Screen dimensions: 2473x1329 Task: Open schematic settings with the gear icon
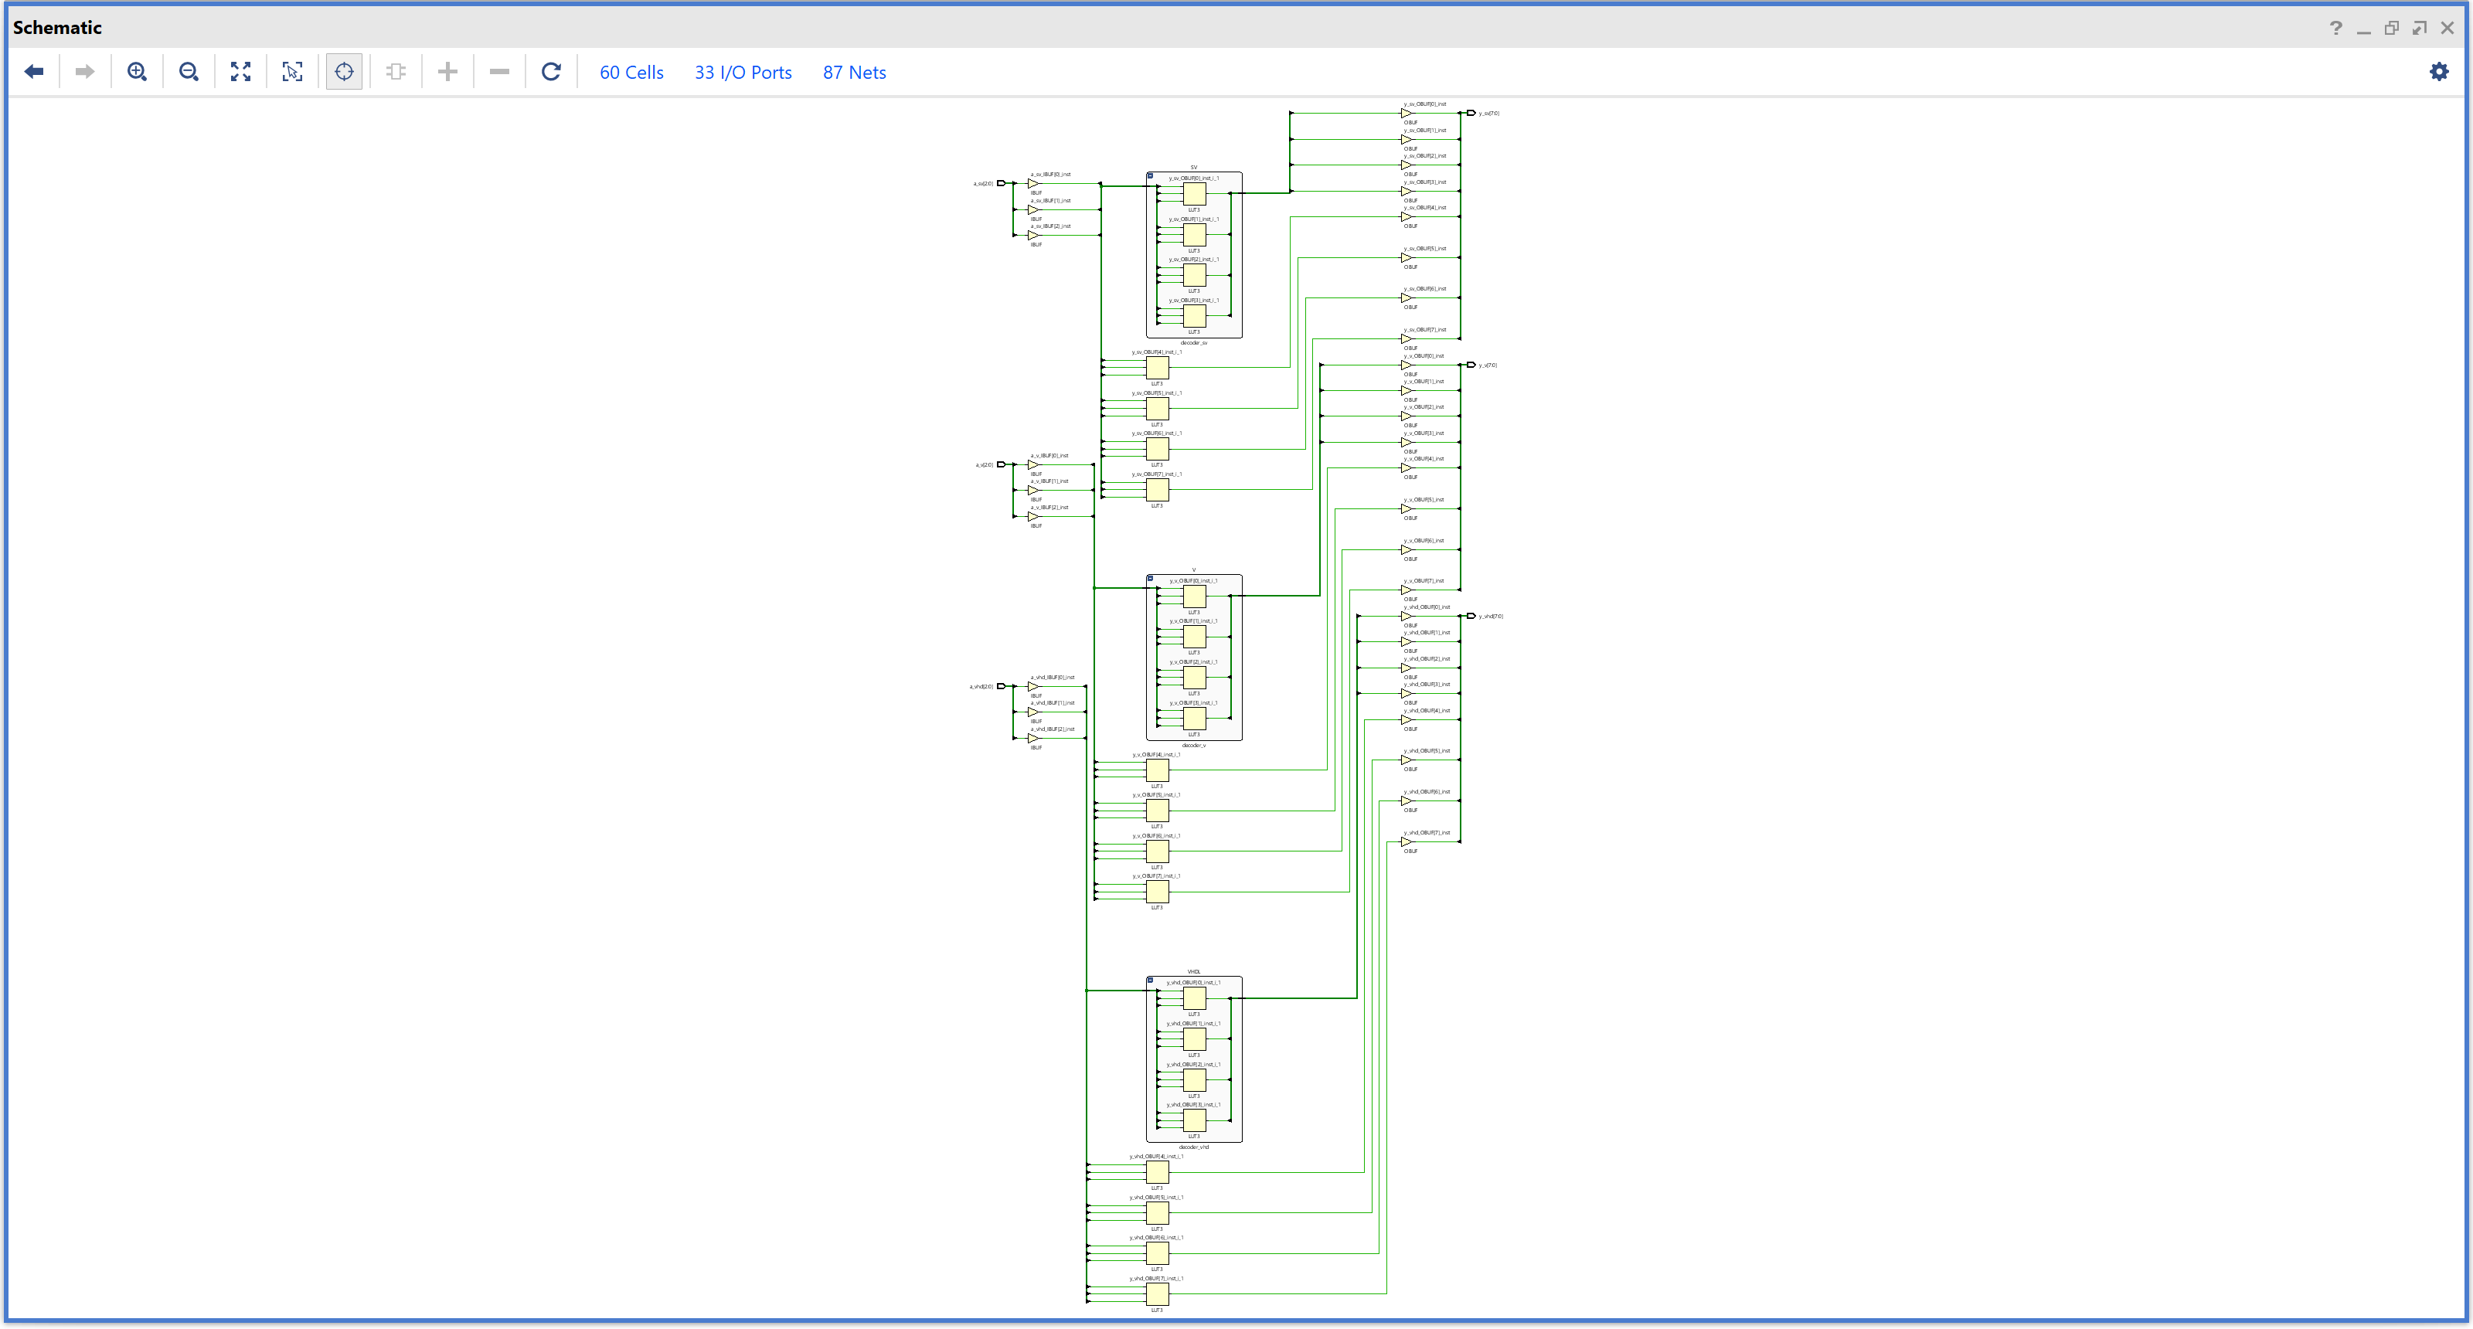click(2438, 72)
